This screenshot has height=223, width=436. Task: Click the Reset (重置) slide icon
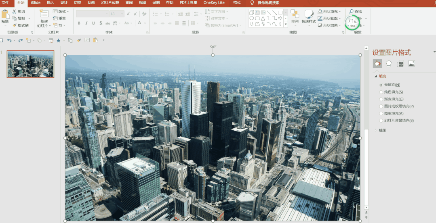(x=55, y=18)
